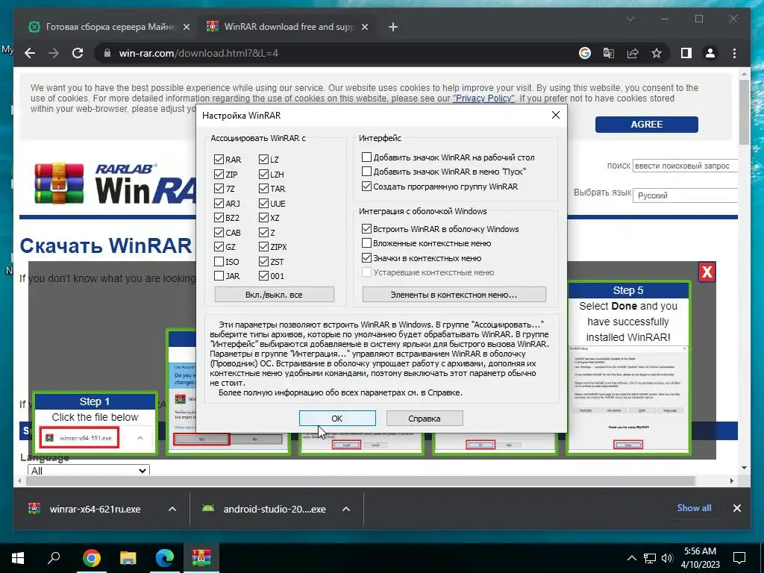Reload the WinRAR download page
The height and width of the screenshot is (573, 764).
[x=78, y=53]
